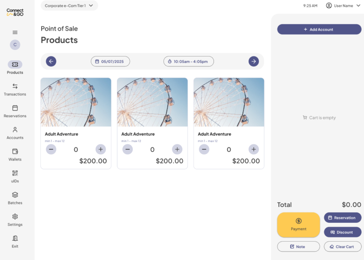Open Batches in the sidebar
364x260 pixels.
click(x=15, y=198)
